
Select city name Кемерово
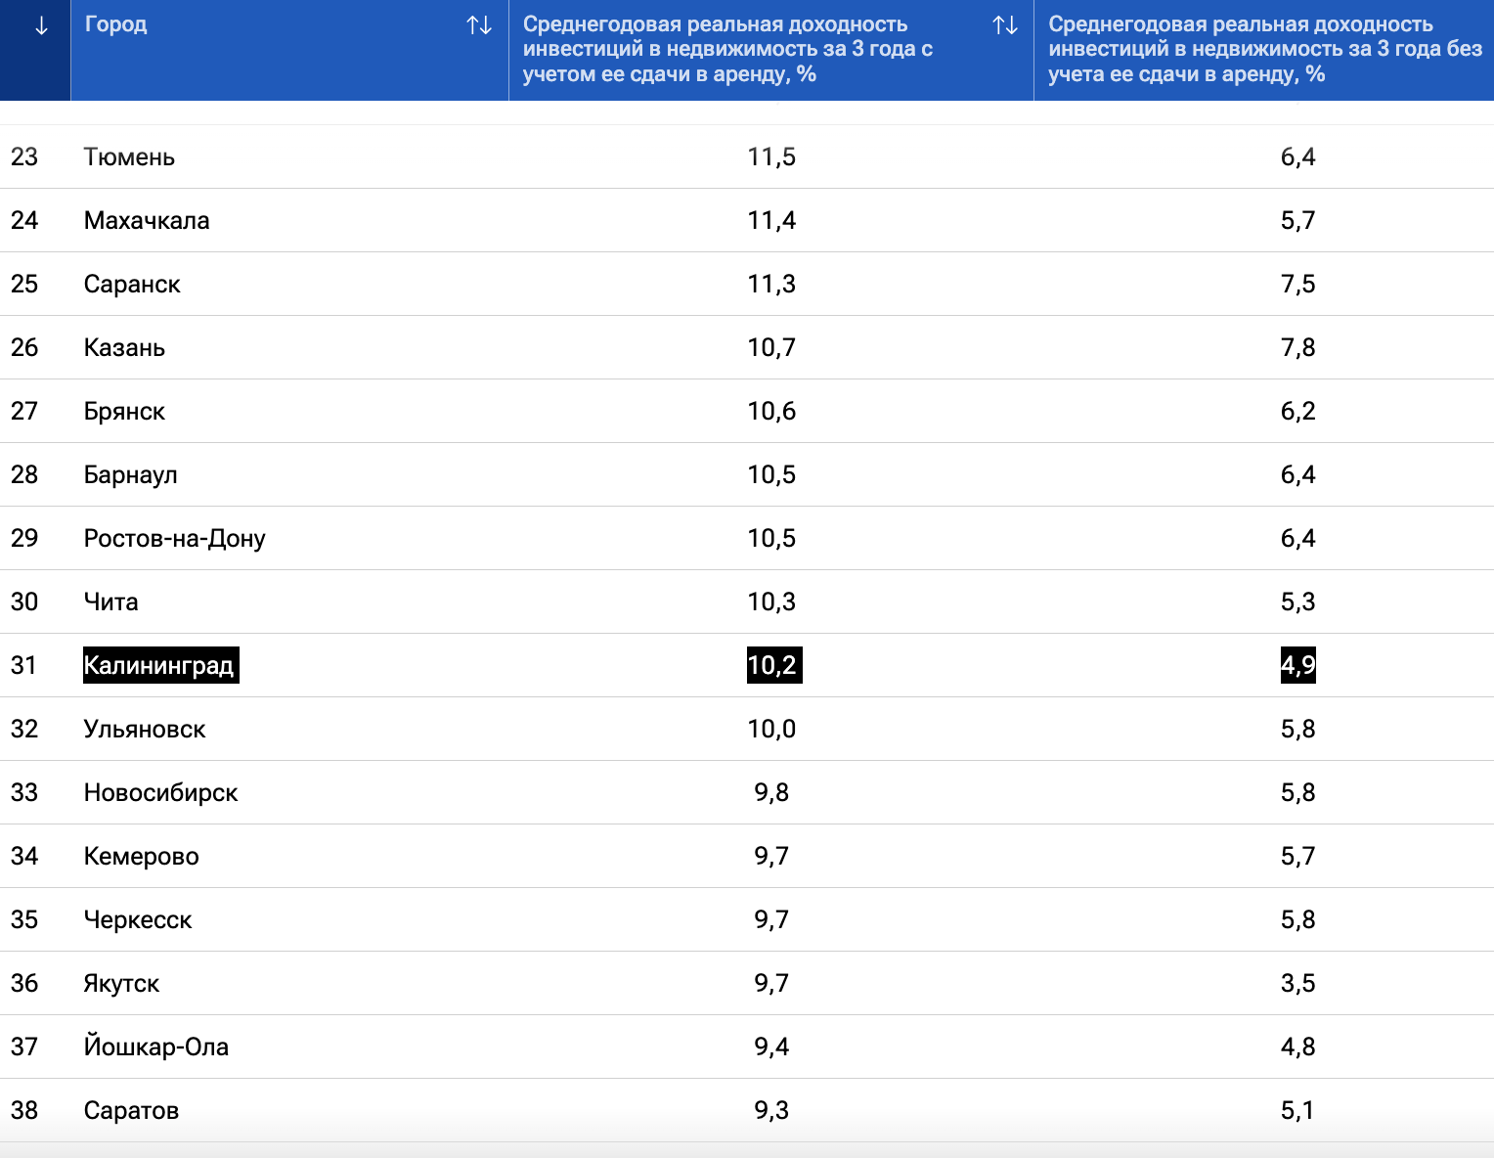(142, 857)
